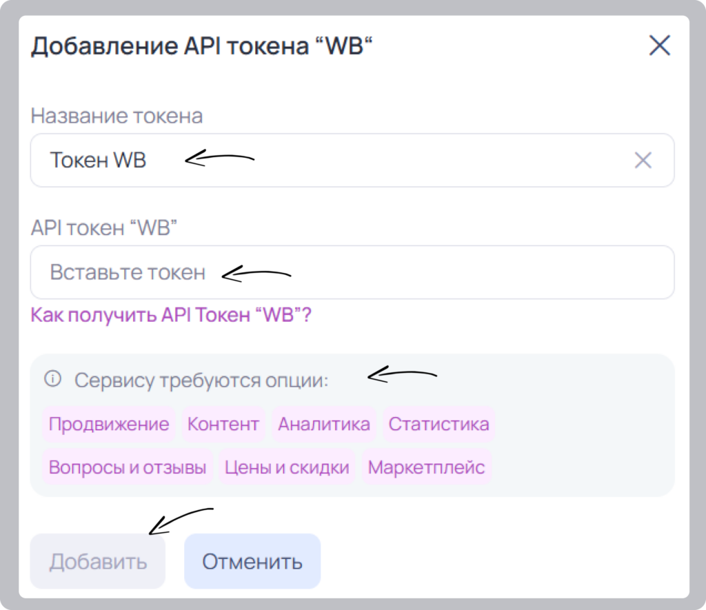The image size is (706, 610).
Task: Click the 'Название токена' label
Action: coord(117,116)
